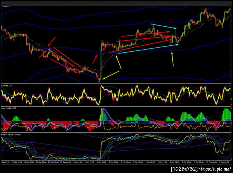Click the 30 Sep 08:00 time axis label
This screenshot has width=233, height=173.
click(x=66, y=162)
